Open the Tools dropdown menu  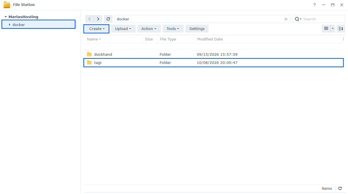173,29
